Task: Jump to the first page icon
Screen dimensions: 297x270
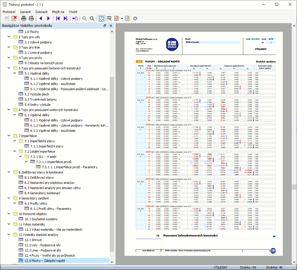Action: pos(58,18)
